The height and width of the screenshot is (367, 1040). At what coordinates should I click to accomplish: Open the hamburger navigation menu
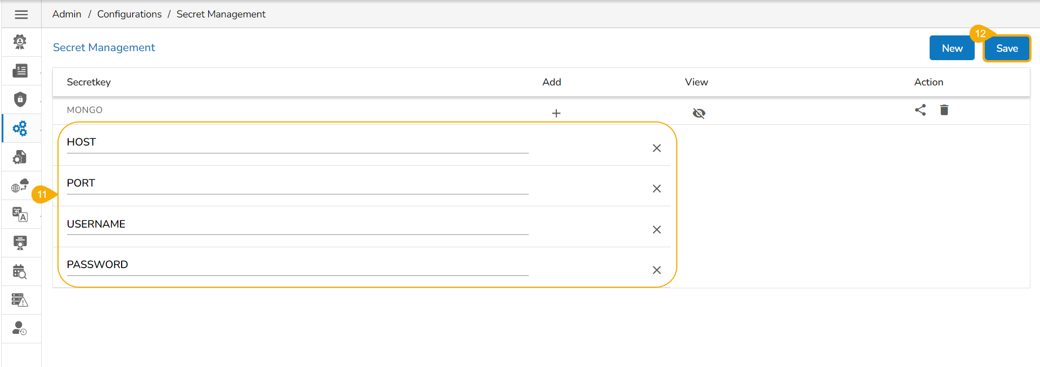21,15
